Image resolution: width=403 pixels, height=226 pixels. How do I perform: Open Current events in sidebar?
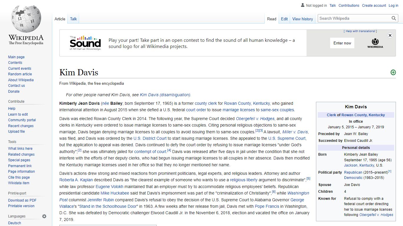tap(20, 69)
